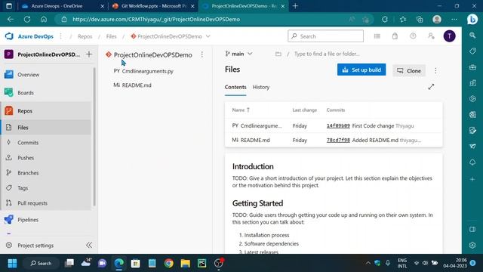Screen dimensions: 483x272
Task: Click the repository root folder icon in path
Action: coord(278,54)
